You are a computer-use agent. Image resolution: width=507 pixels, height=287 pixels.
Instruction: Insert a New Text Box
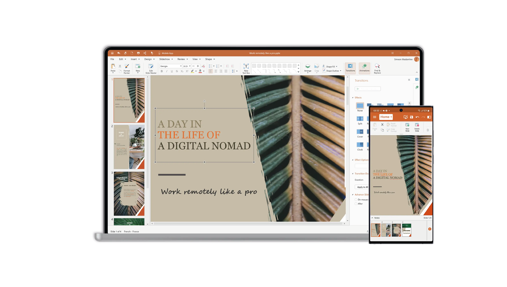point(246,67)
